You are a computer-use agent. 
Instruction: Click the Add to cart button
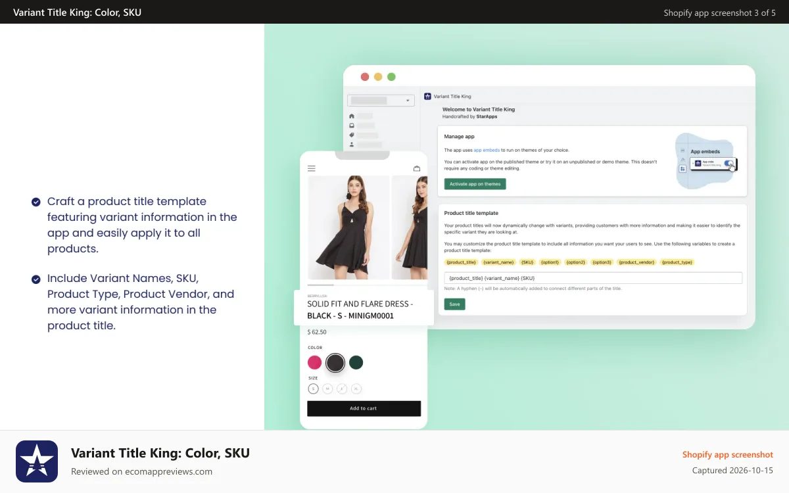pos(364,408)
